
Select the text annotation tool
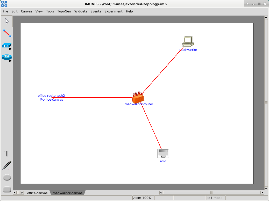7,154
